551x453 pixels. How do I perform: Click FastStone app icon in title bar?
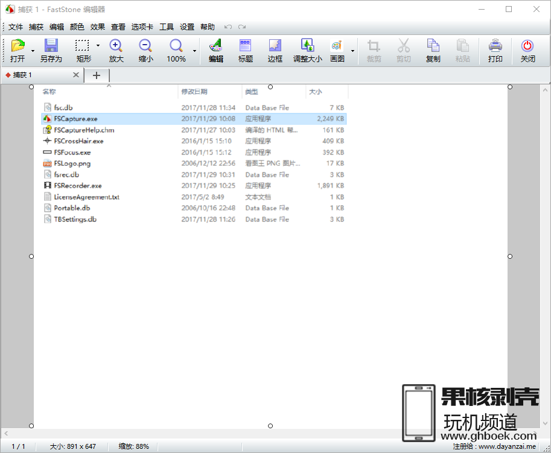click(10, 9)
